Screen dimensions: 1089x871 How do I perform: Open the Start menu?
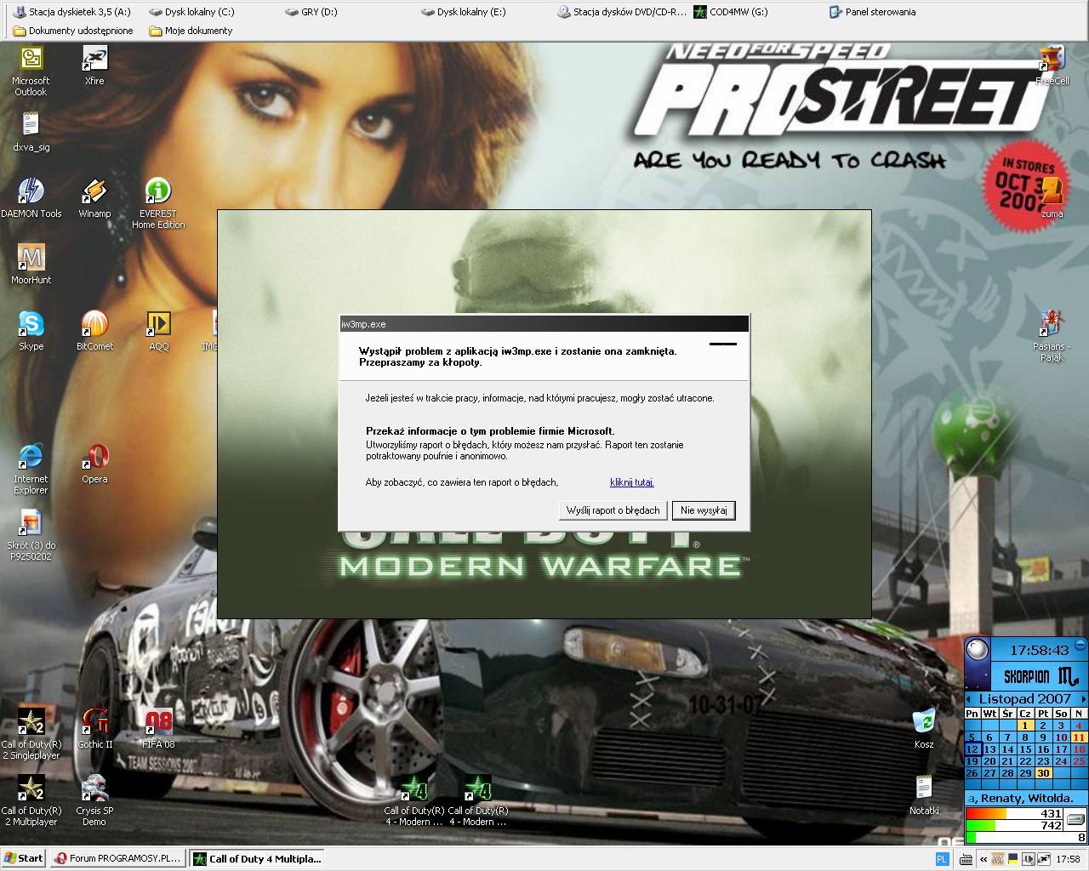pos(23,858)
